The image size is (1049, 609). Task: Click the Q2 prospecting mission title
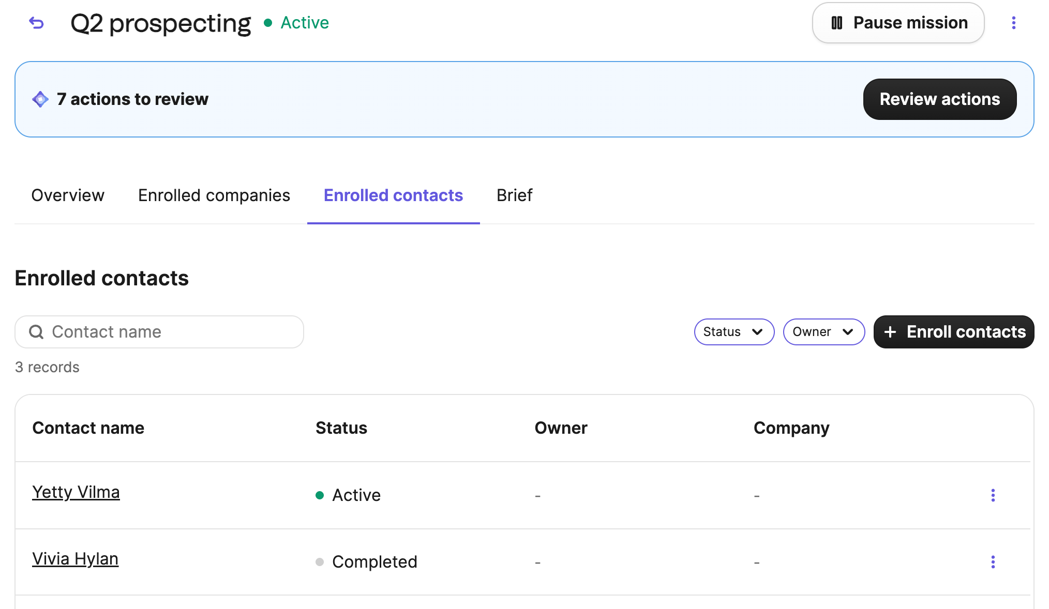[160, 24]
